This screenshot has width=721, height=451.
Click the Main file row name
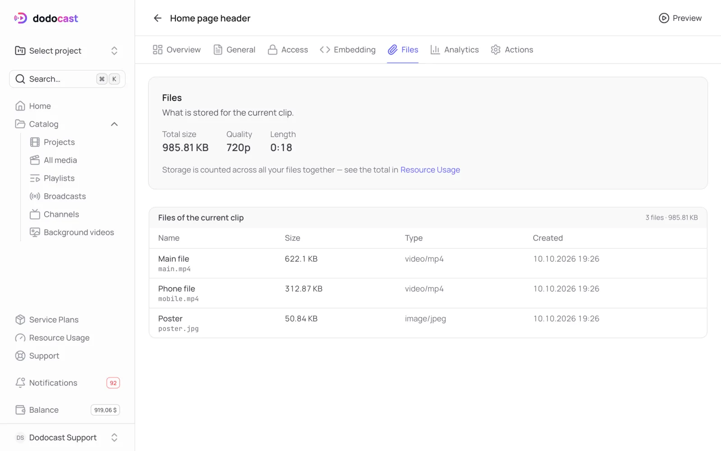click(x=174, y=259)
